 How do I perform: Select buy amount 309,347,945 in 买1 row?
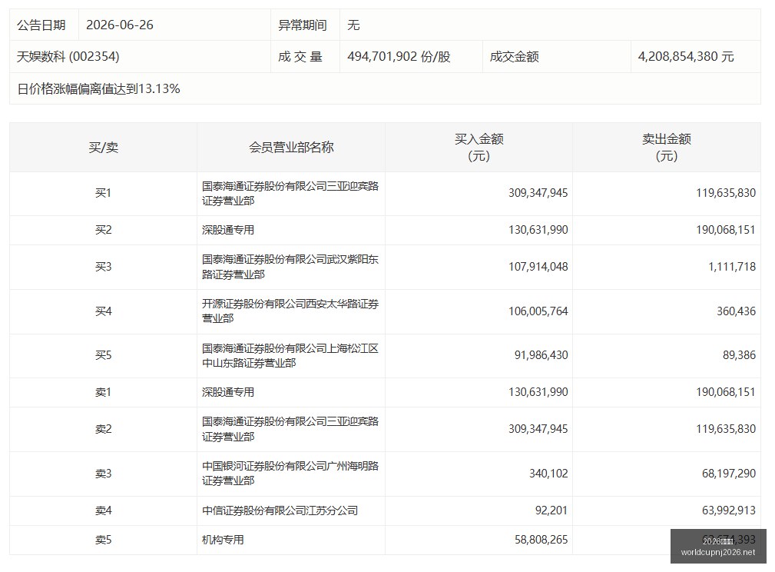pyautogui.click(x=538, y=193)
